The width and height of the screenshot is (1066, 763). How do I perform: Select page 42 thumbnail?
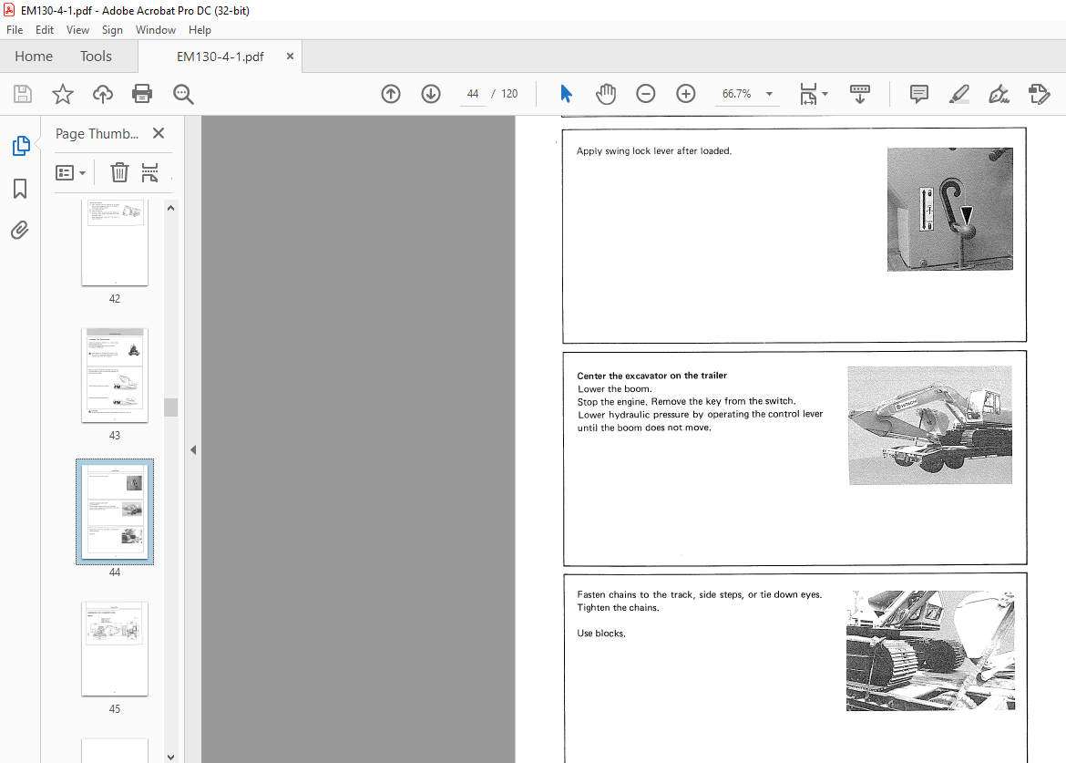[x=115, y=242]
